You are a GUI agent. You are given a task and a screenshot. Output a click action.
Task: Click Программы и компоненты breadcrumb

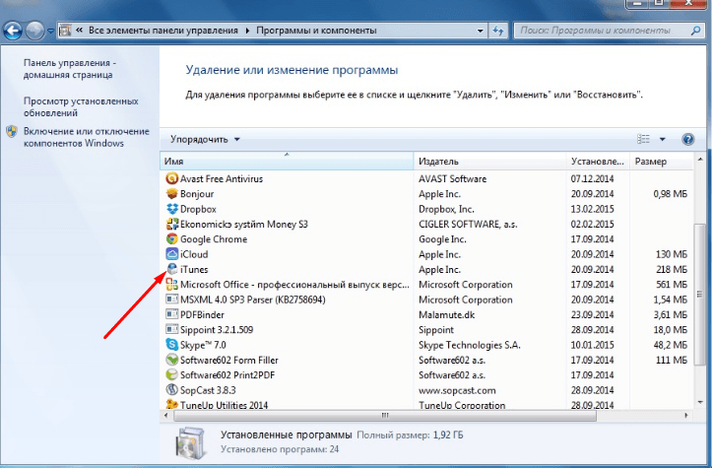[x=316, y=31]
